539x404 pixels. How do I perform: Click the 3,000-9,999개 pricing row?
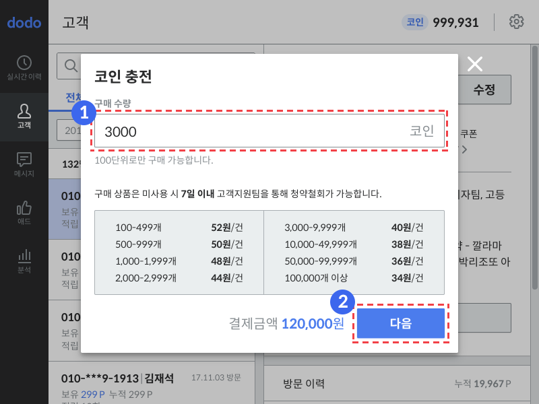click(354, 228)
